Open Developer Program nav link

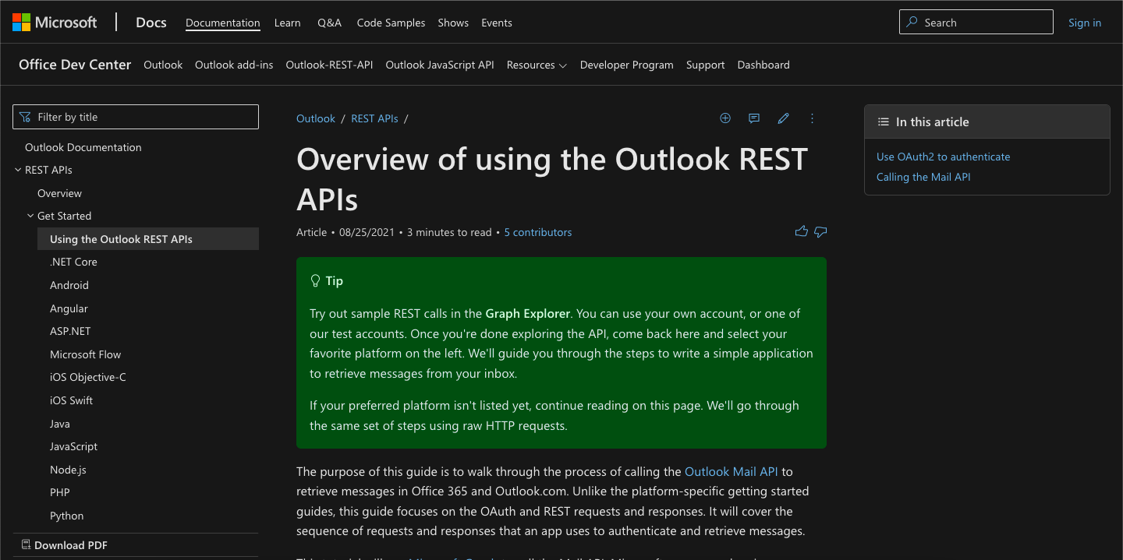click(x=627, y=65)
